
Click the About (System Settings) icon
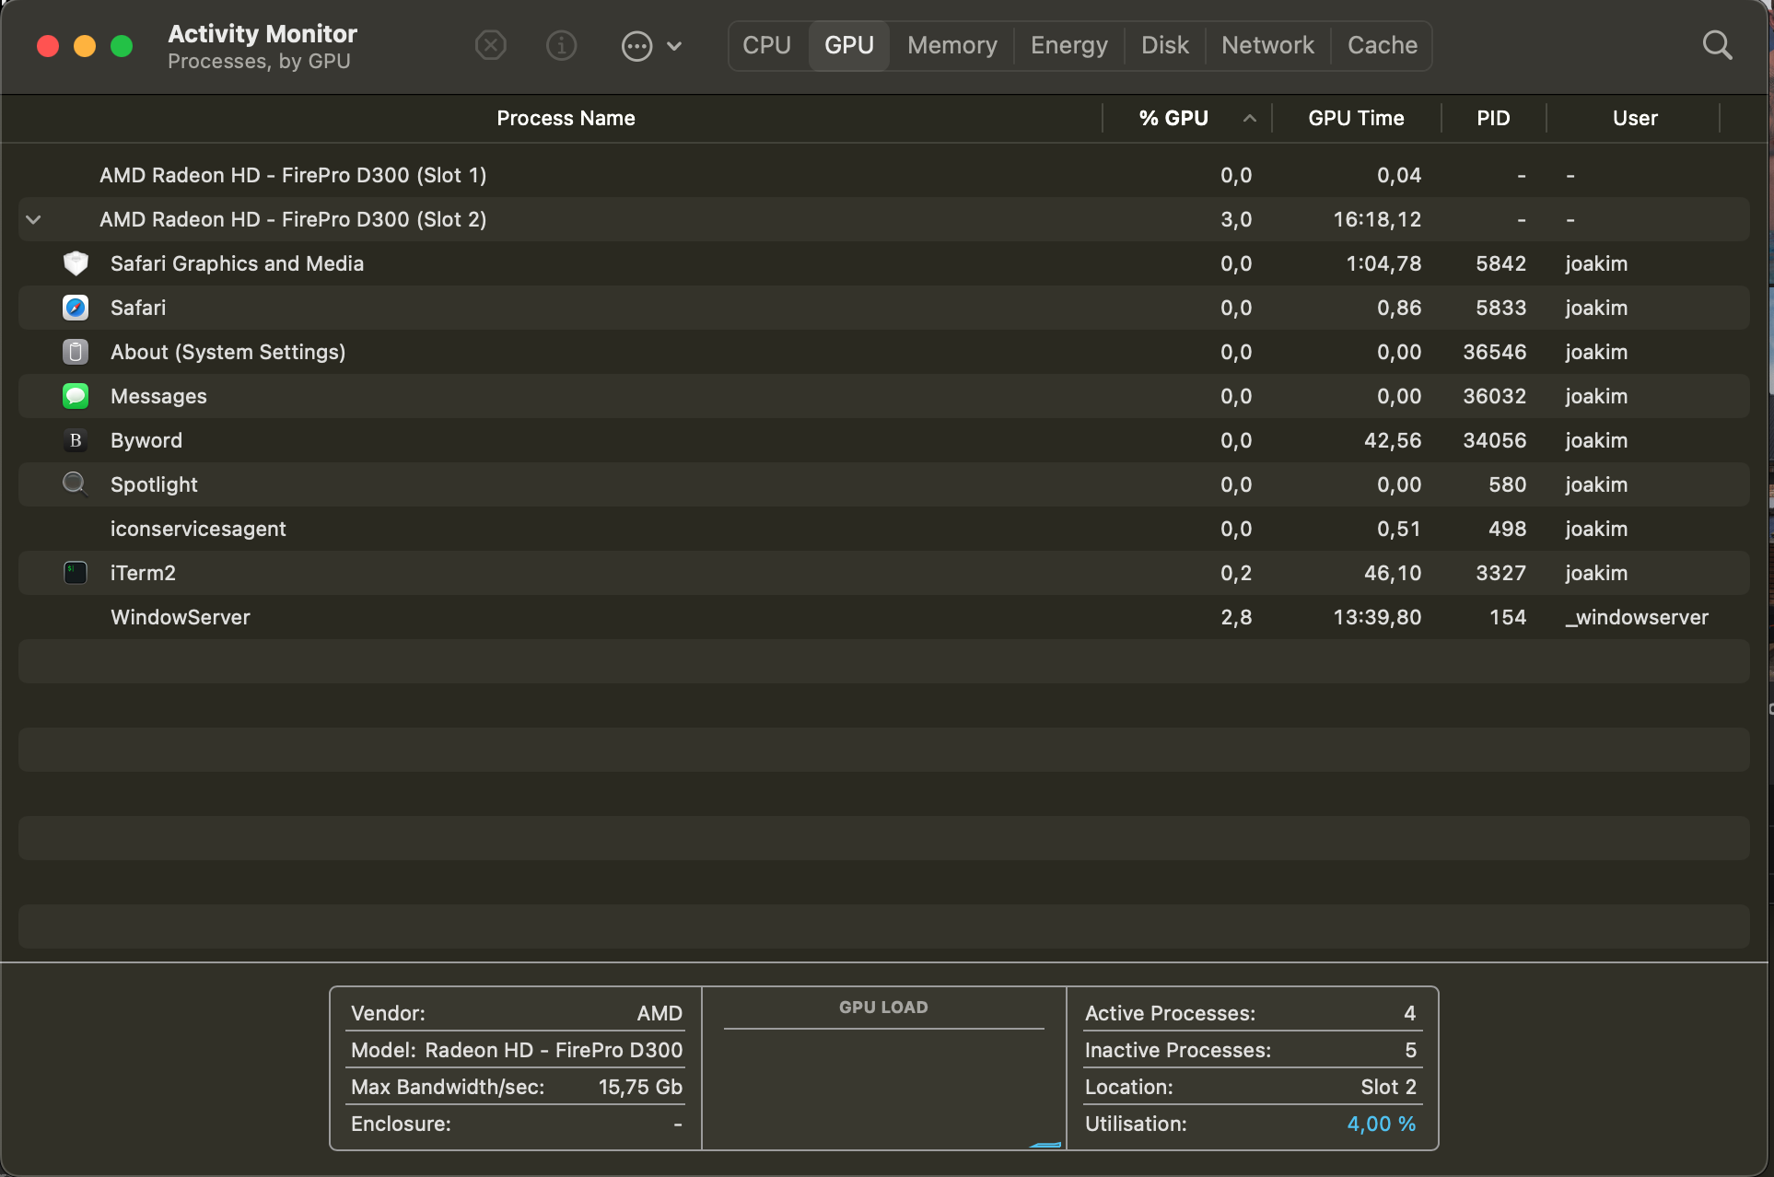76,352
